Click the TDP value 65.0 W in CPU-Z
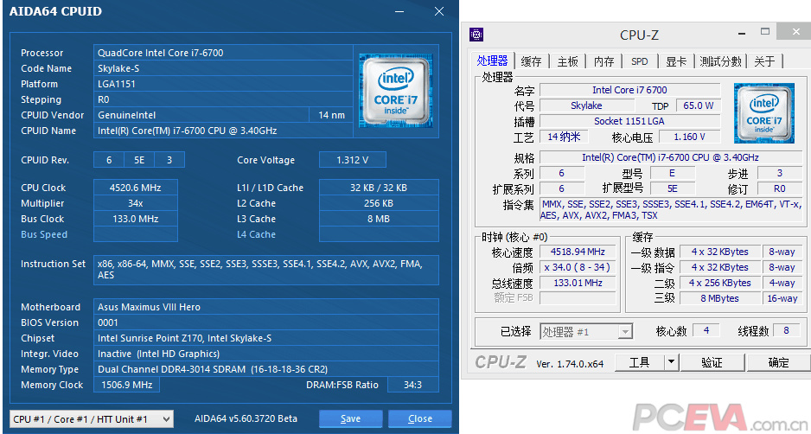This screenshot has width=811, height=434. click(699, 105)
